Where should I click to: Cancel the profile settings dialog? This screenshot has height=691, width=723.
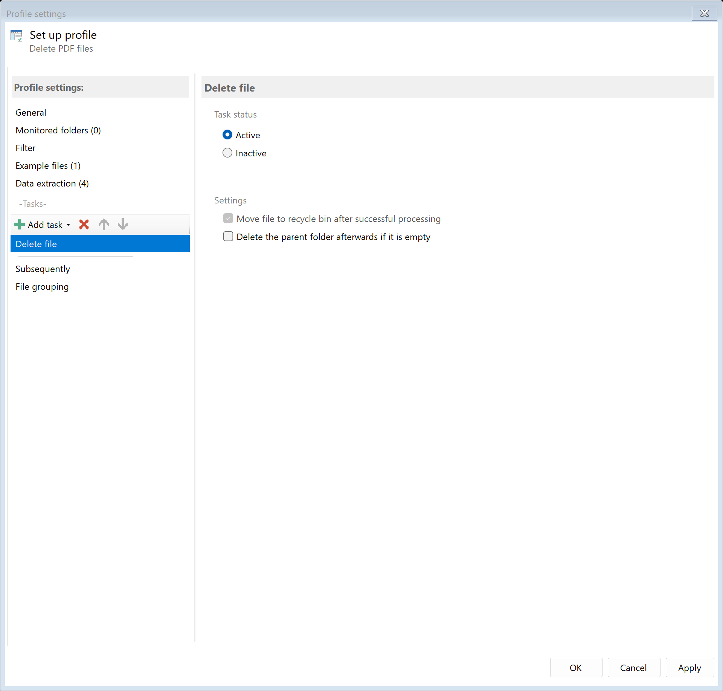tap(633, 667)
